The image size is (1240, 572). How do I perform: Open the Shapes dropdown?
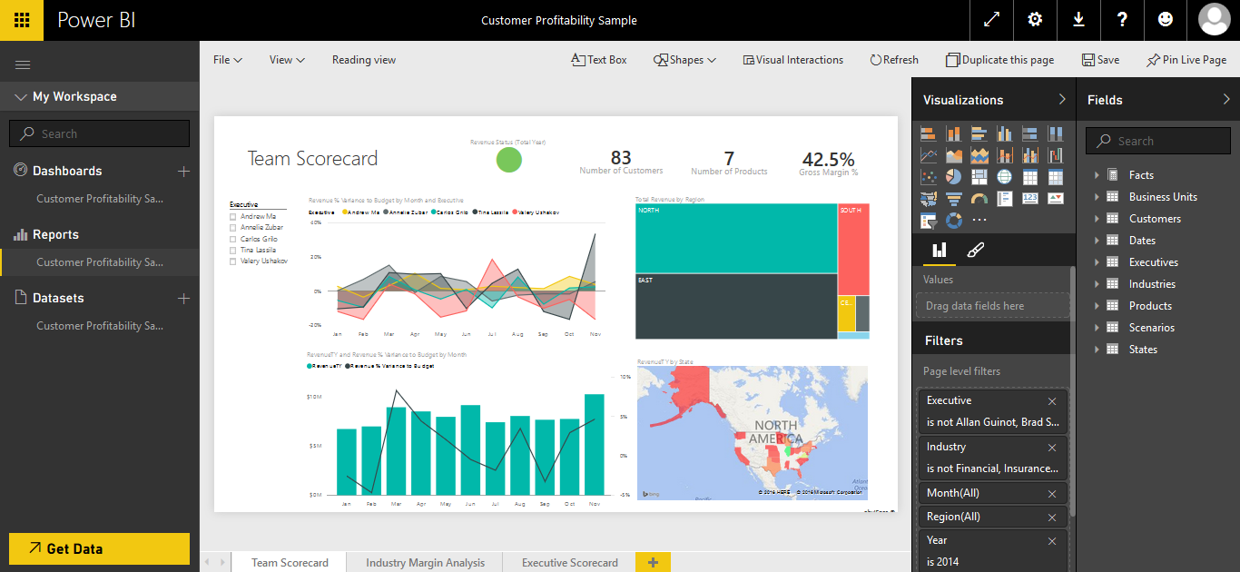coord(684,60)
